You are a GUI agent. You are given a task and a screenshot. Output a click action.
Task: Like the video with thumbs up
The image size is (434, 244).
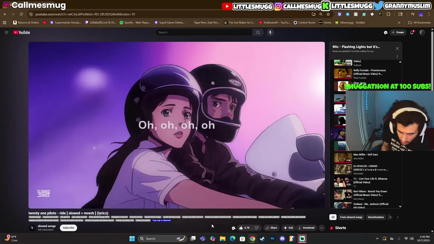click(244, 228)
